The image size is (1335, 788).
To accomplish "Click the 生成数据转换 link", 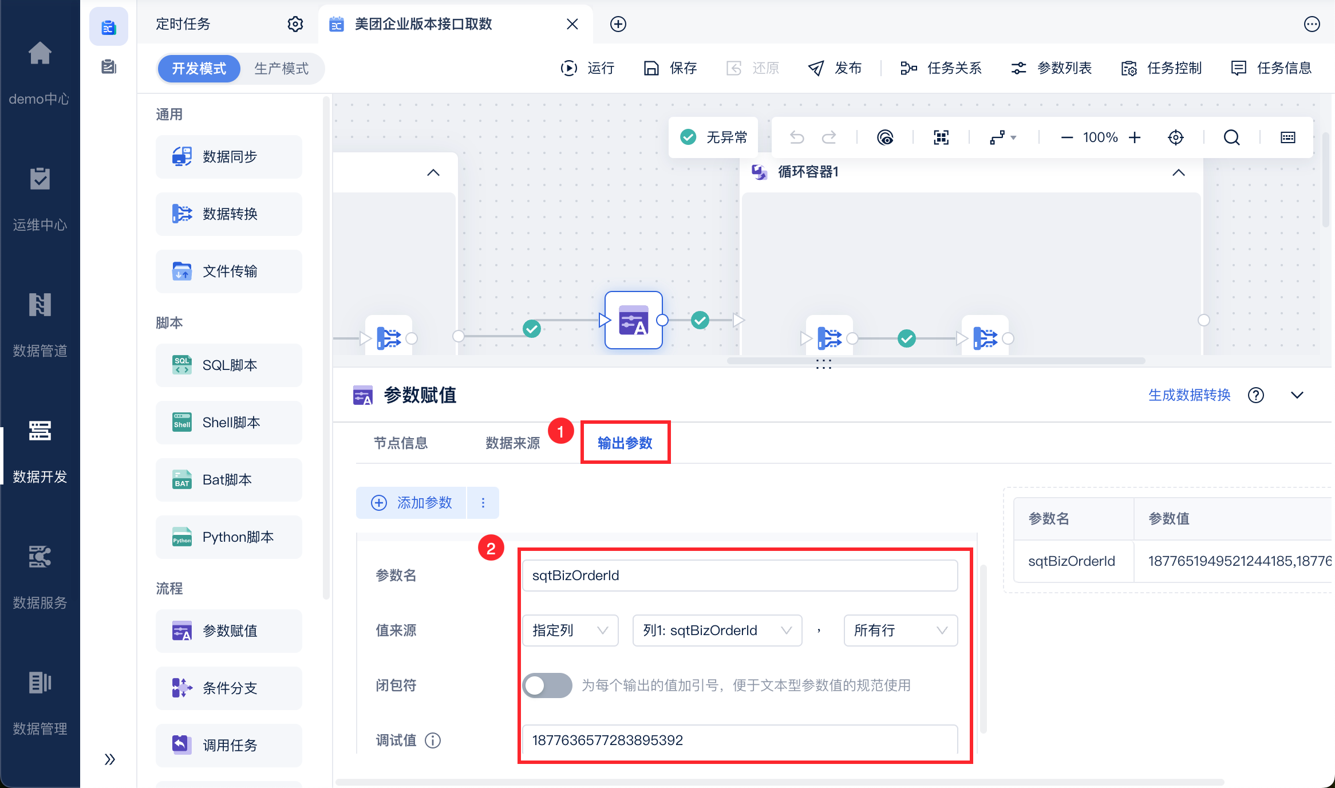I will coord(1189,395).
